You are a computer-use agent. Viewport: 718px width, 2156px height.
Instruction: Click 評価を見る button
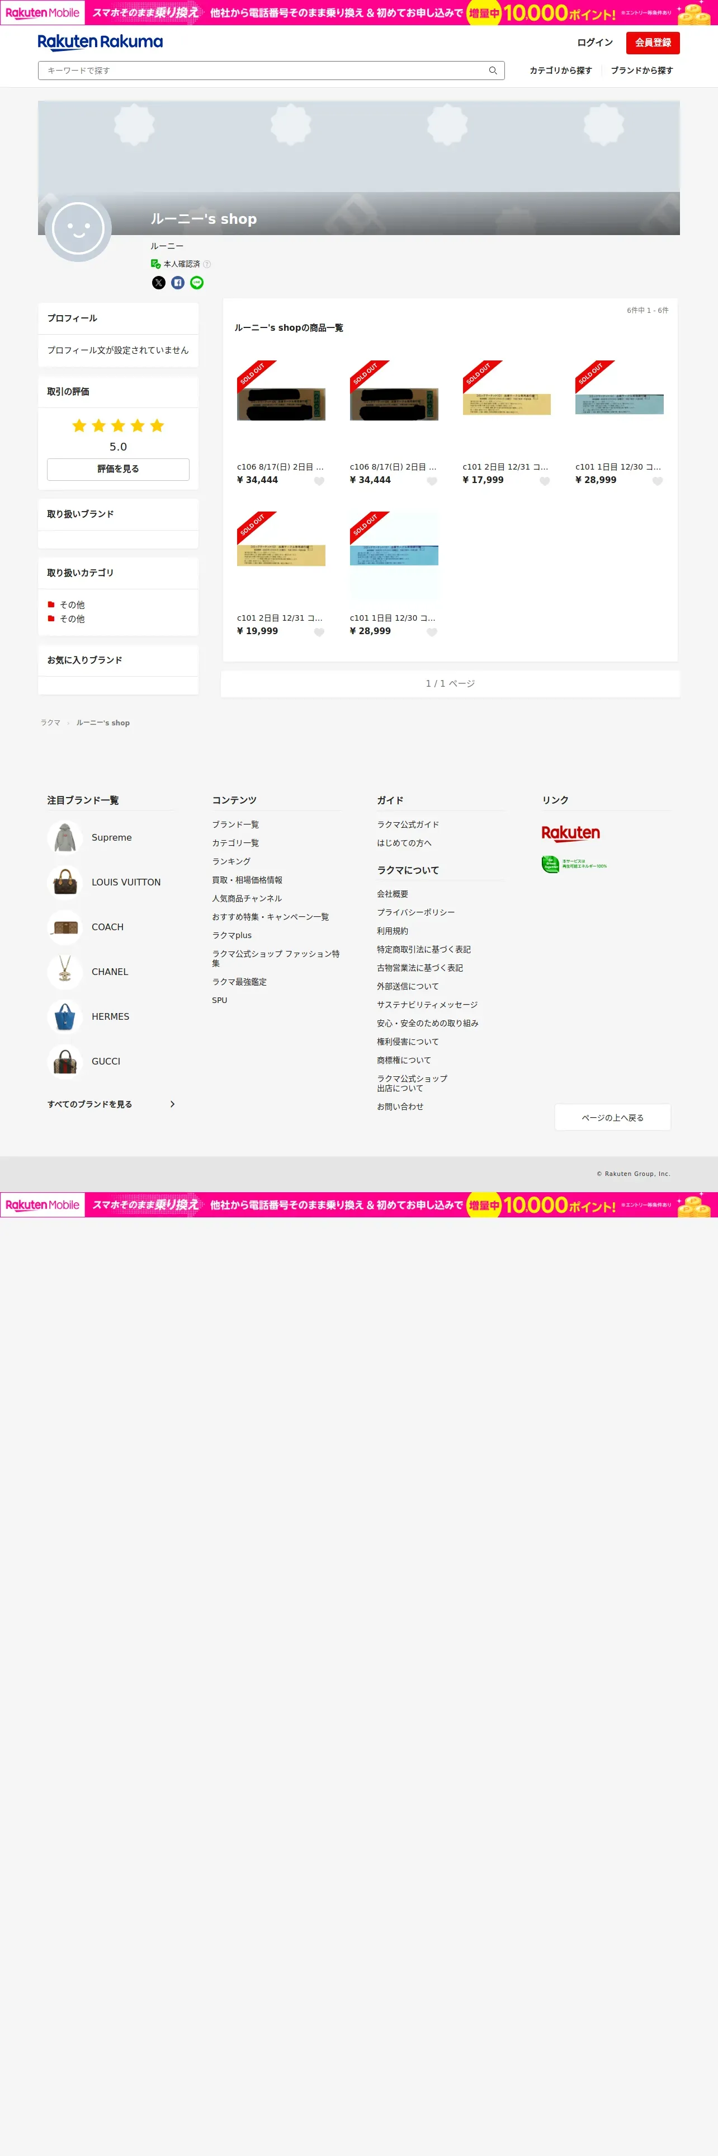(118, 470)
